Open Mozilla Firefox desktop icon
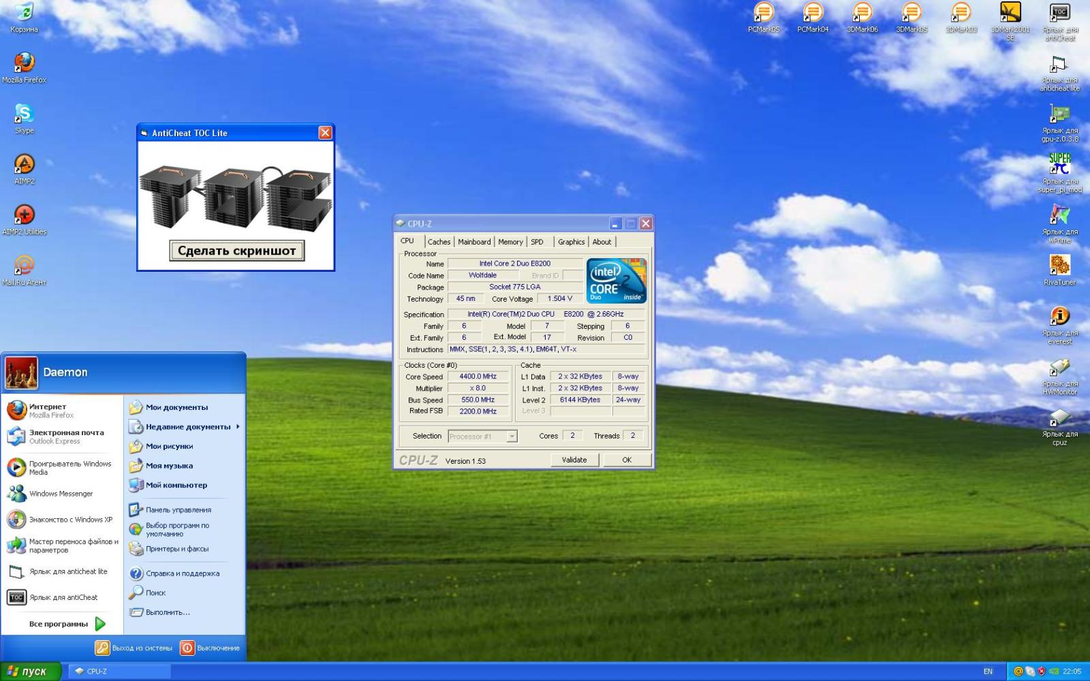 coord(24,67)
